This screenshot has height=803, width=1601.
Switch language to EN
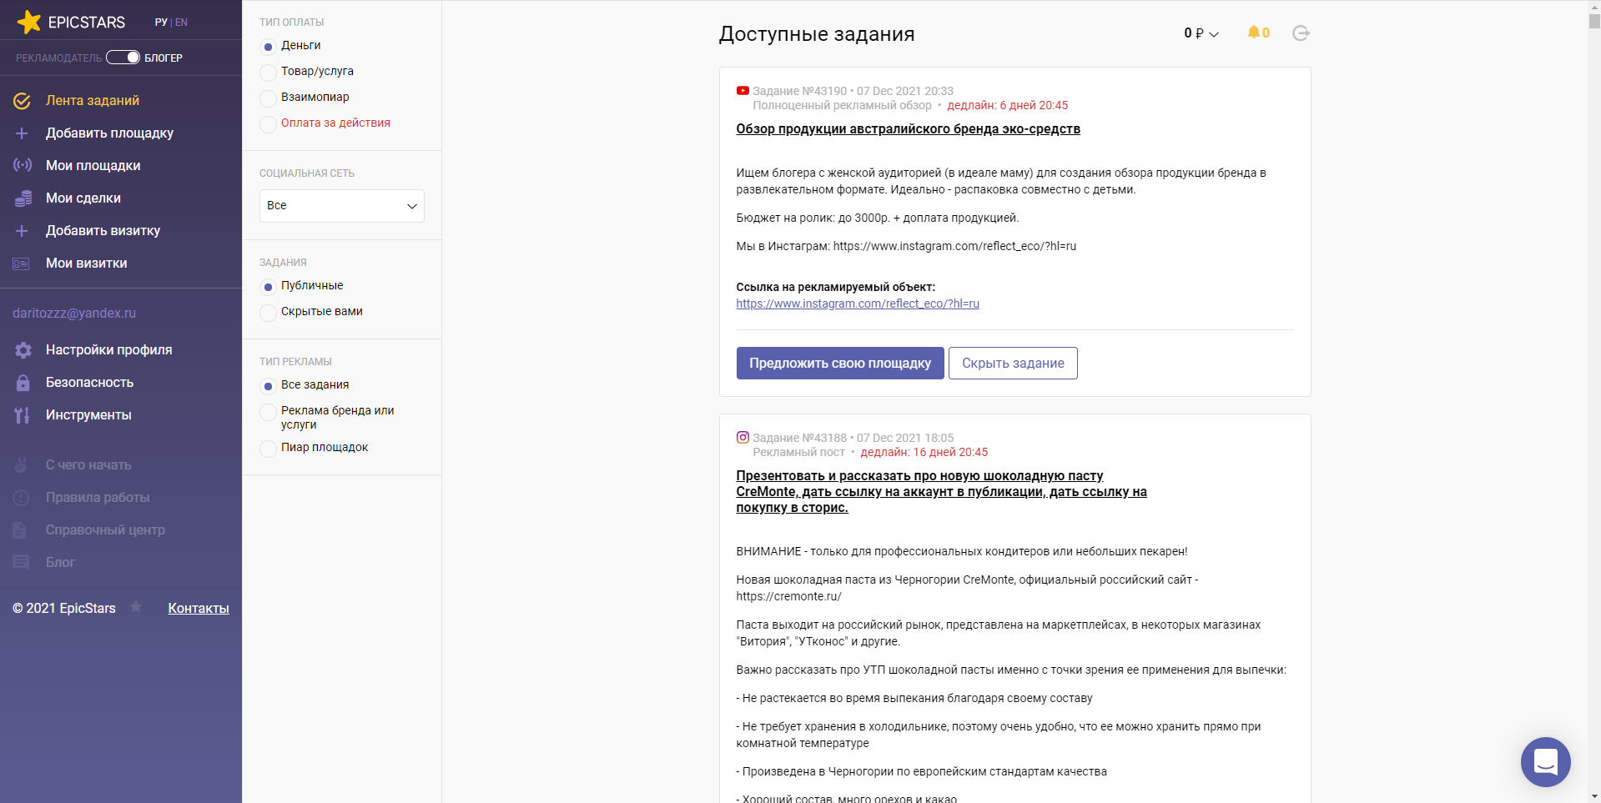tap(181, 23)
